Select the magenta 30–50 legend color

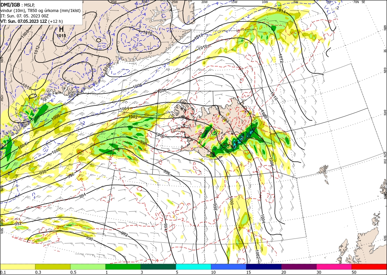point(334,266)
